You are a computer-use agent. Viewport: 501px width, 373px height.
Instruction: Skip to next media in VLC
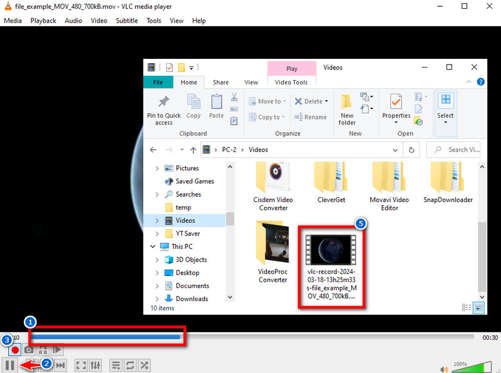coord(60,365)
